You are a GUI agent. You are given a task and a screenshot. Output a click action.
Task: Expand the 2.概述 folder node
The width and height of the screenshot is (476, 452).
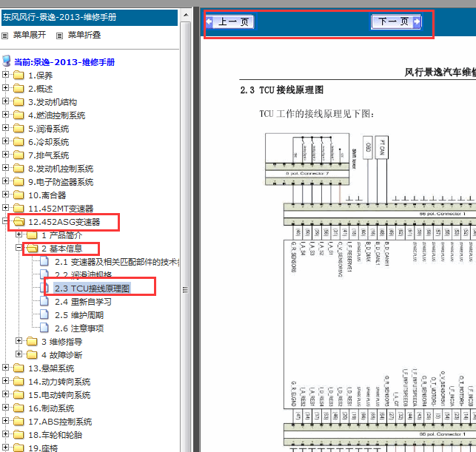[x=5, y=87]
